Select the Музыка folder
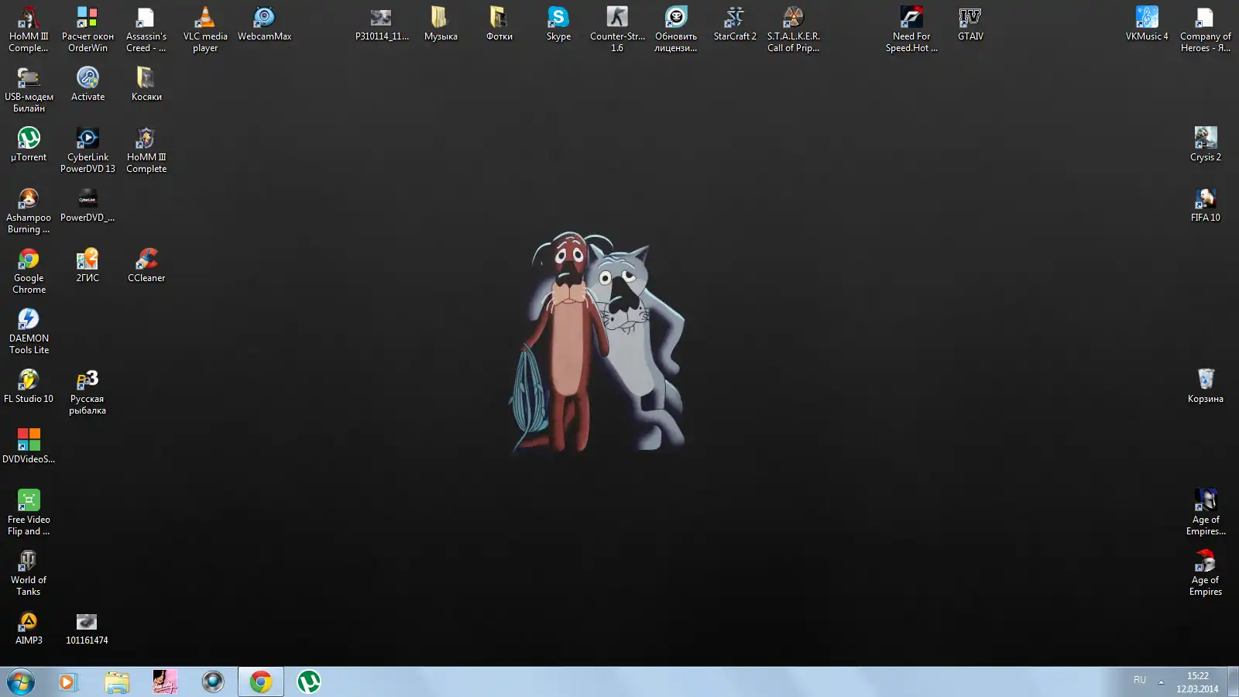The image size is (1239, 697). tap(441, 19)
